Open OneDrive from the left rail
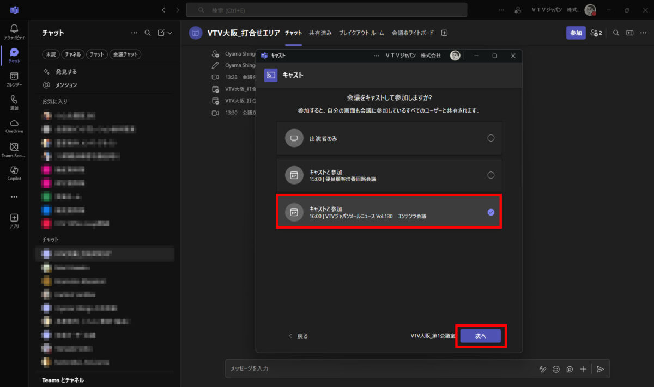This screenshot has width=654, height=387. (14, 126)
